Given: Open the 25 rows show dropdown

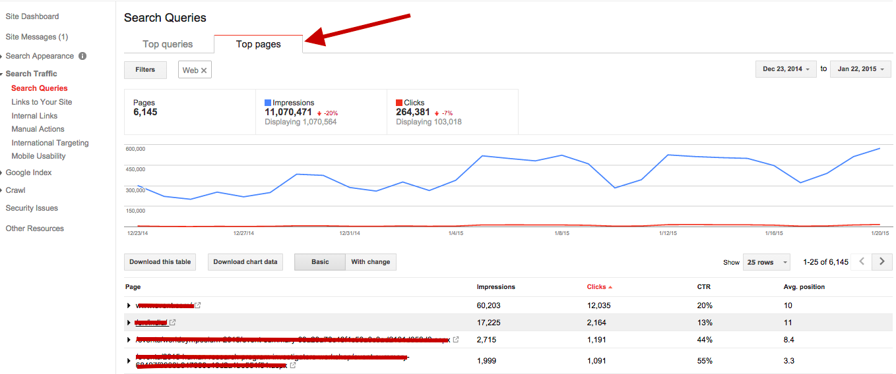Looking at the screenshot, I should 767,262.
